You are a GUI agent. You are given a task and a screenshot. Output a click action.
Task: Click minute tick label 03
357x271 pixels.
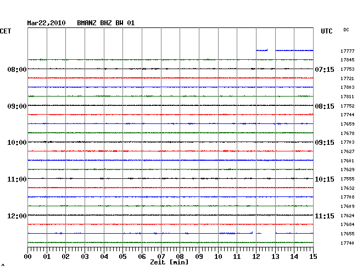(85, 257)
